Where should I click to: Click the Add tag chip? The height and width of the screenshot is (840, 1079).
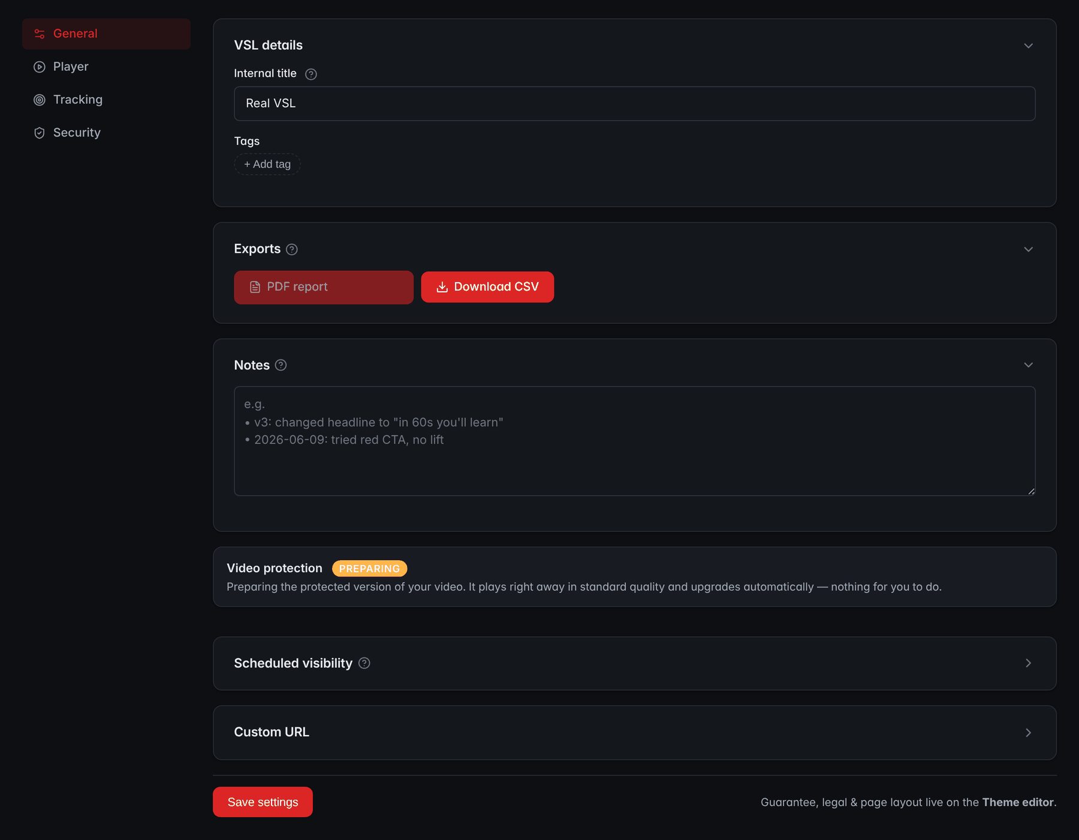click(267, 164)
